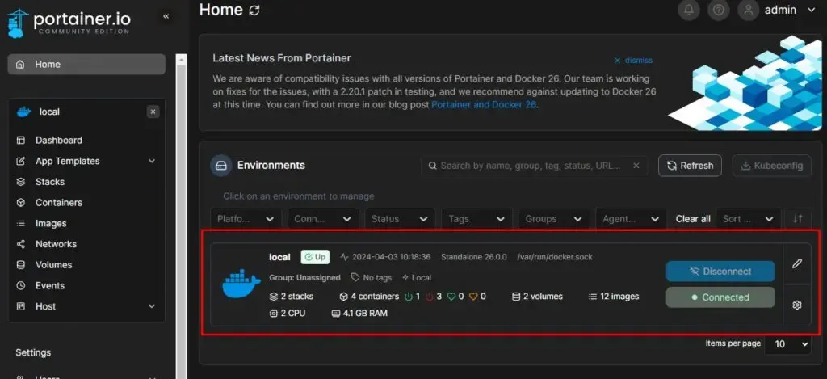Click the No tags label

pos(372,278)
